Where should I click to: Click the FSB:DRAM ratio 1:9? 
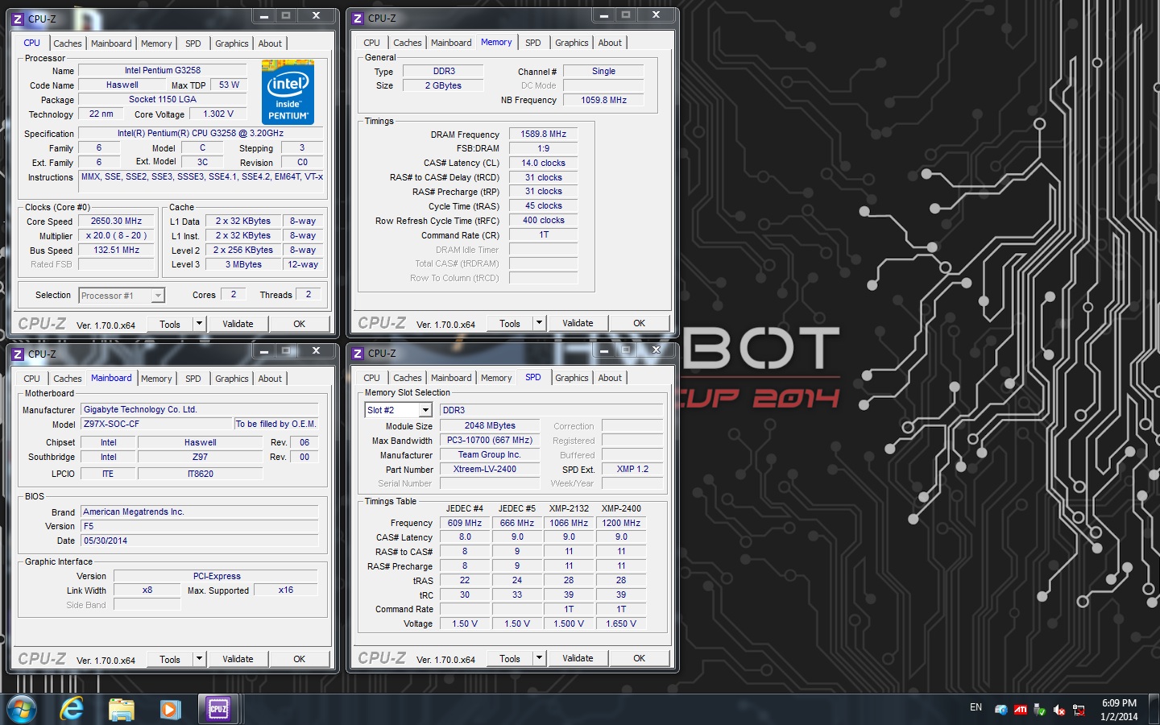[543, 149]
